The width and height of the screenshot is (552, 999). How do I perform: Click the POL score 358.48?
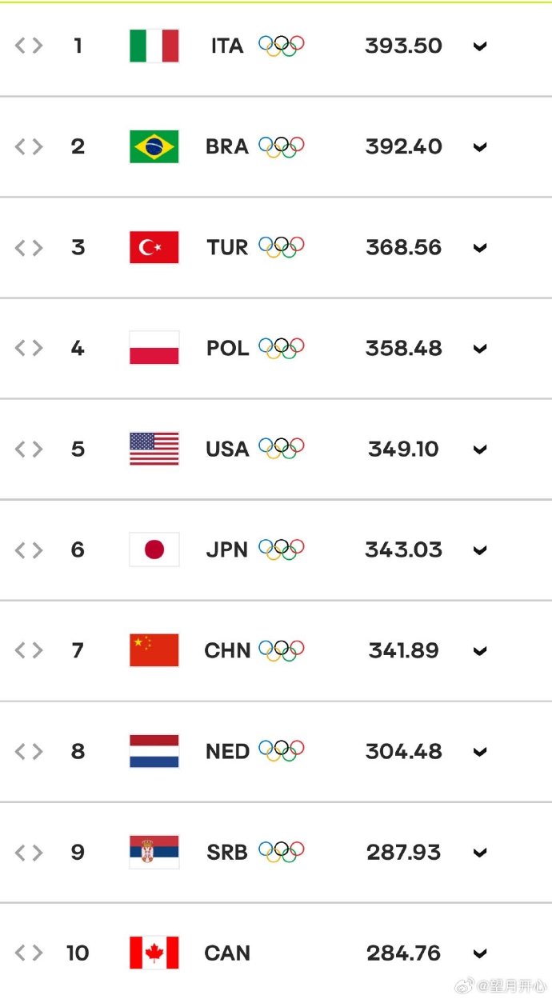(x=404, y=348)
